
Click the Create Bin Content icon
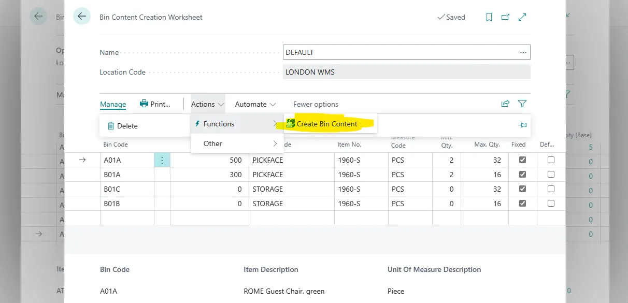click(x=290, y=124)
